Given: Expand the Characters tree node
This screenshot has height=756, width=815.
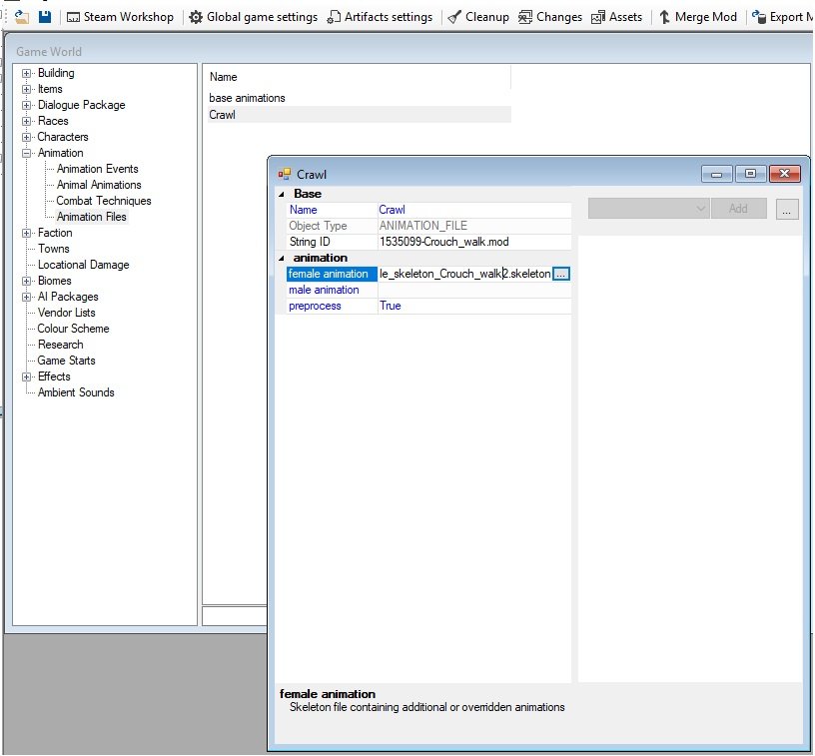Looking at the screenshot, I should click(x=26, y=137).
